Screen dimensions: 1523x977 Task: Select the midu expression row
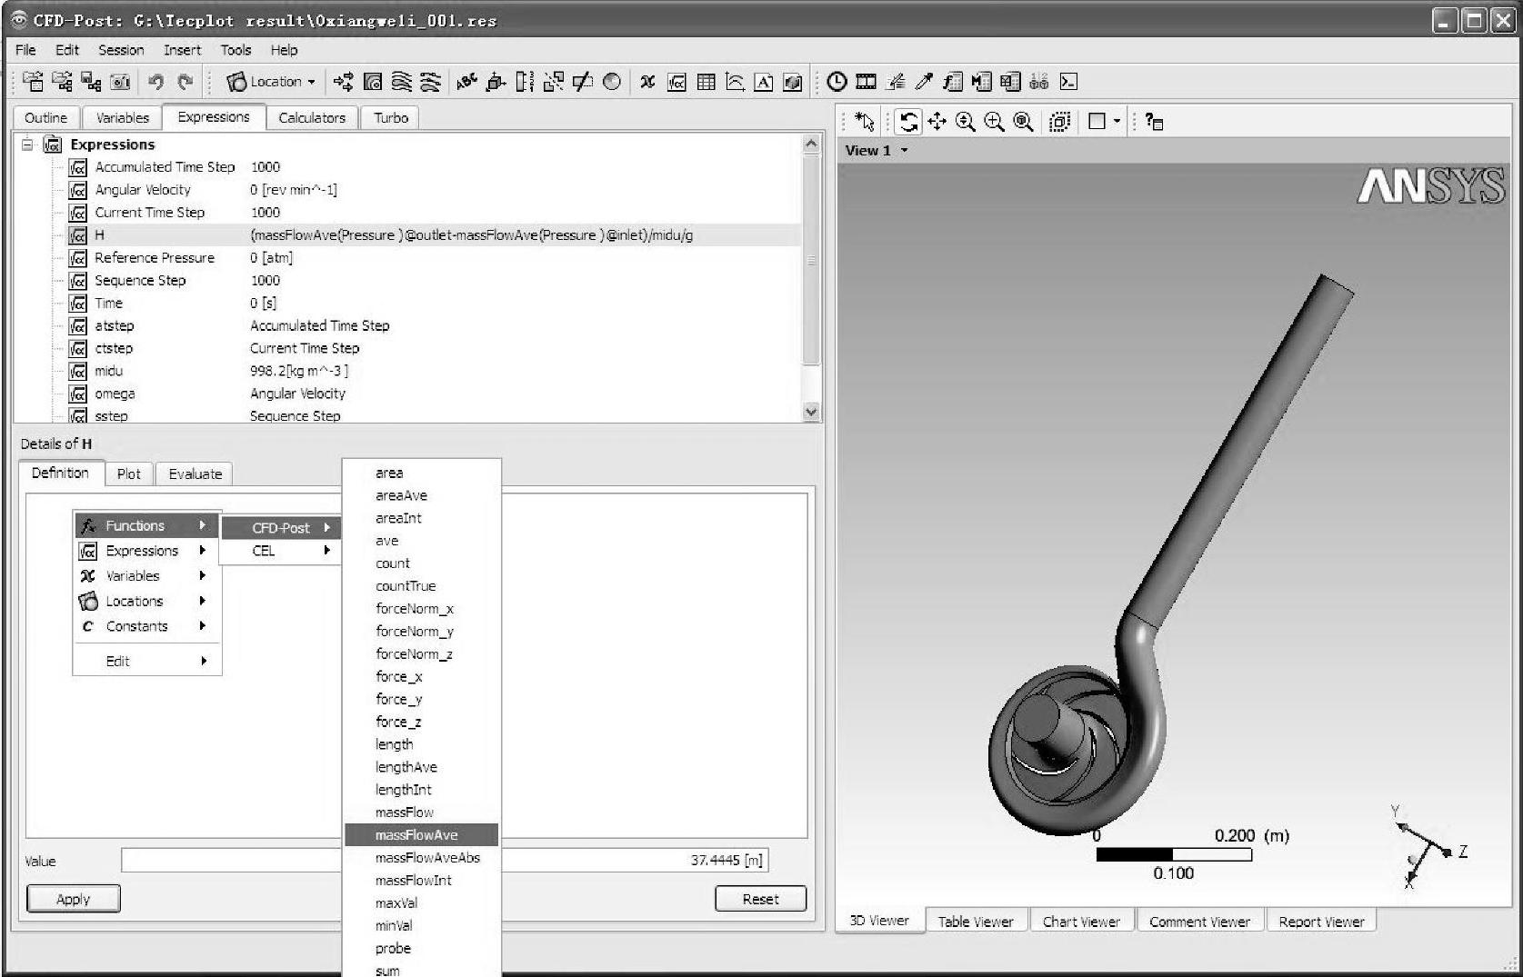(407, 371)
